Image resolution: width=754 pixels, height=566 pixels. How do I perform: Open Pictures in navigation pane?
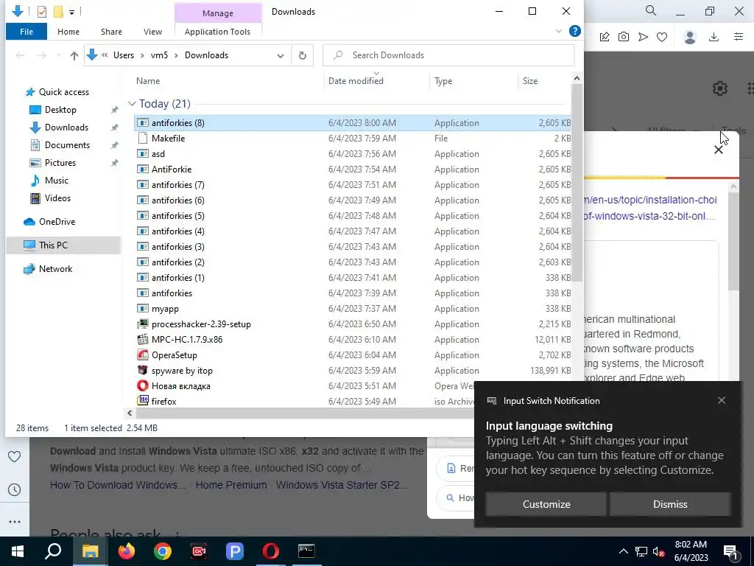[60, 163]
